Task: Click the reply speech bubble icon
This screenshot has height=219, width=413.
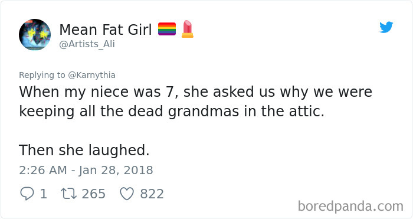Action: pyautogui.click(x=27, y=194)
